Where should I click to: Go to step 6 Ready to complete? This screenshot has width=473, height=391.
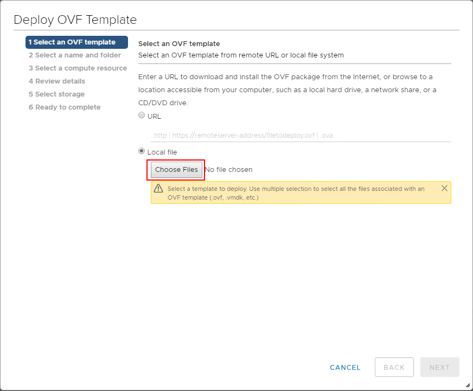pos(65,107)
